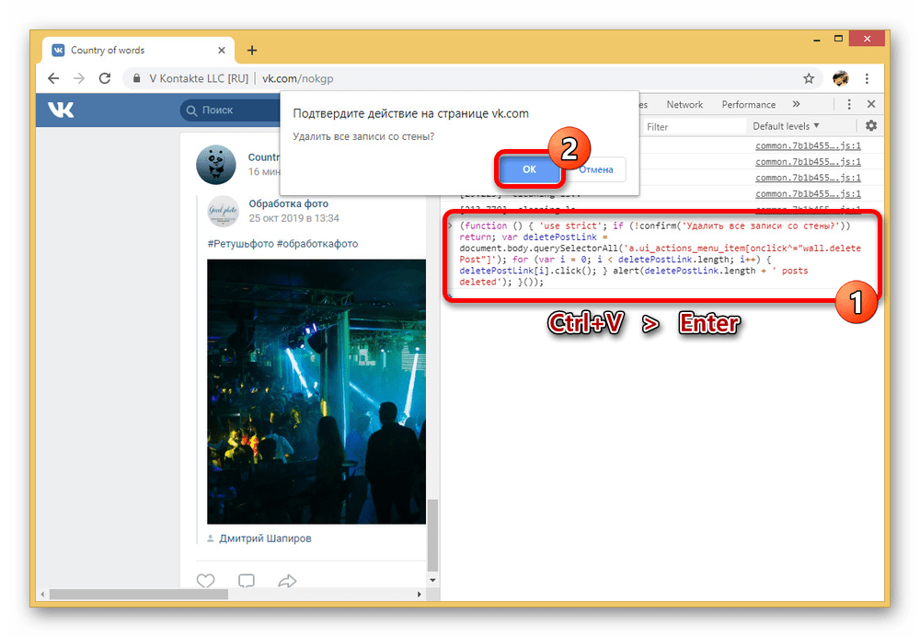Click the share arrow under the post
The width and height of the screenshot is (920, 637).
[x=287, y=581]
